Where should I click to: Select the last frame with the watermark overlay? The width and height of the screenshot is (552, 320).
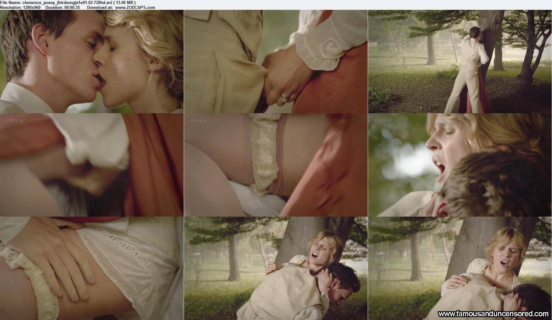coord(460,268)
